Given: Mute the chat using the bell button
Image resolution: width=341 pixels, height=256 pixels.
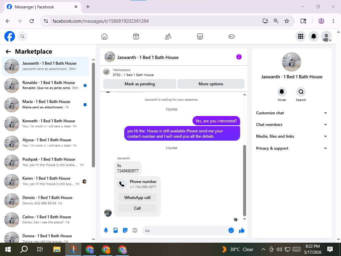Looking at the screenshot, I should 282,92.
